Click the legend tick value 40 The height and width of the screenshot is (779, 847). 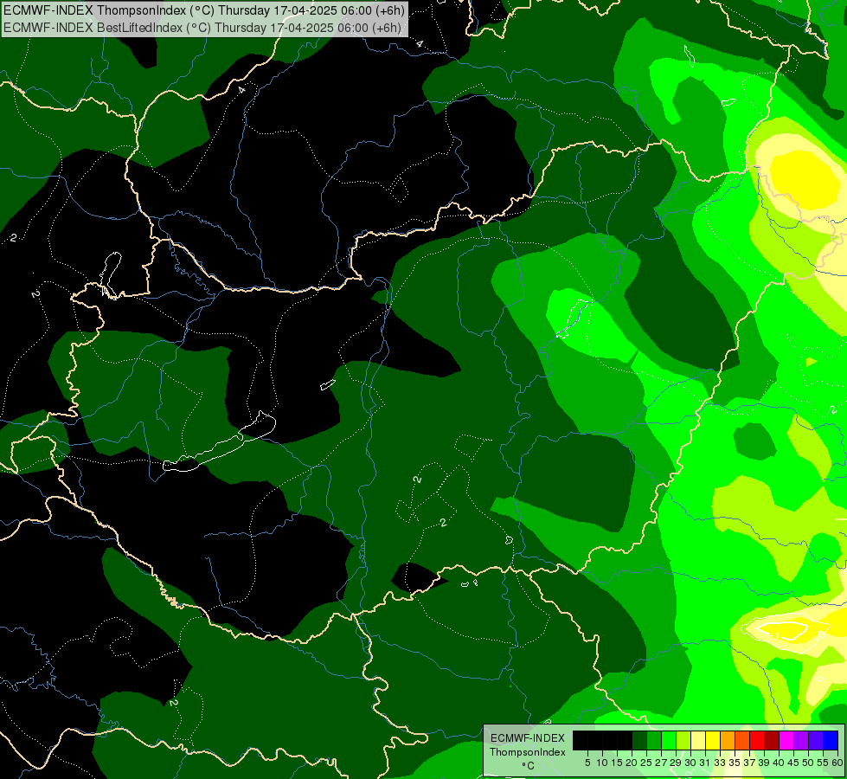(779, 763)
